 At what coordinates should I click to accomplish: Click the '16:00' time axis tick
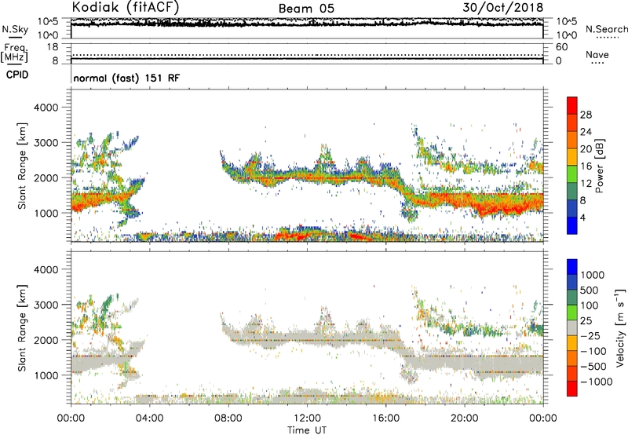pos(385,419)
